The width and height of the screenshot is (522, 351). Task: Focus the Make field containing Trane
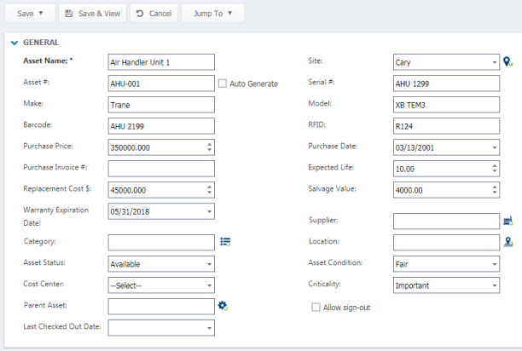point(161,105)
